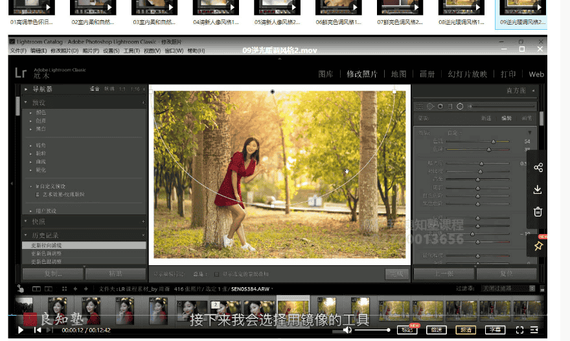570x341 pixels.
Task: Click radial filter center pin on photo
Action: pyautogui.click(x=272, y=91)
